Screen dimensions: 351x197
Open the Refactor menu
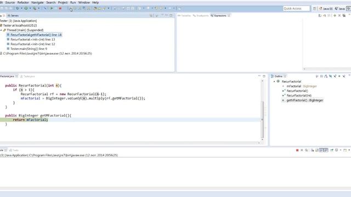(23, 2)
